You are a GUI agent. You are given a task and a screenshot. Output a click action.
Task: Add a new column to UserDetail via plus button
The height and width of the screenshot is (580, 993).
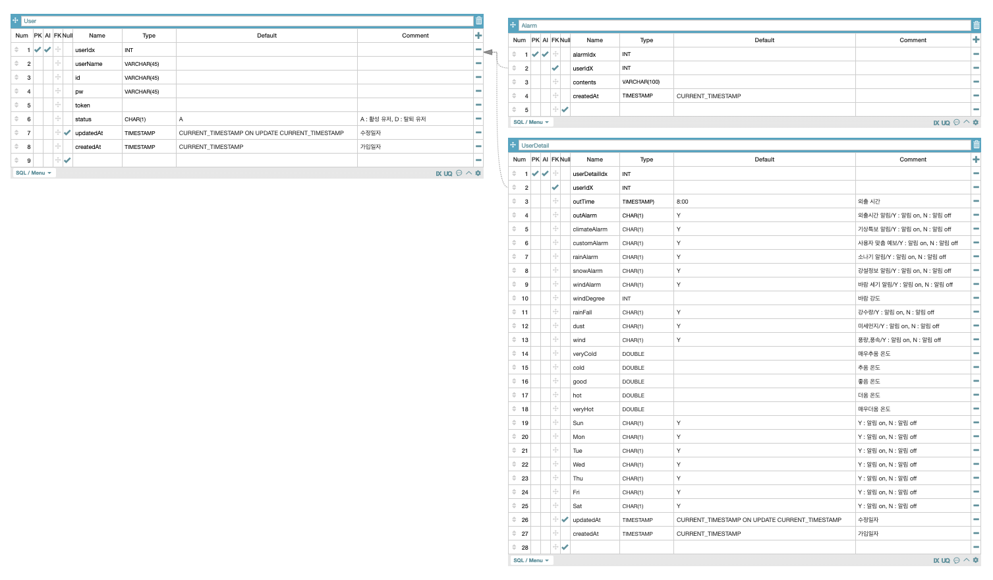pos(978,159)
